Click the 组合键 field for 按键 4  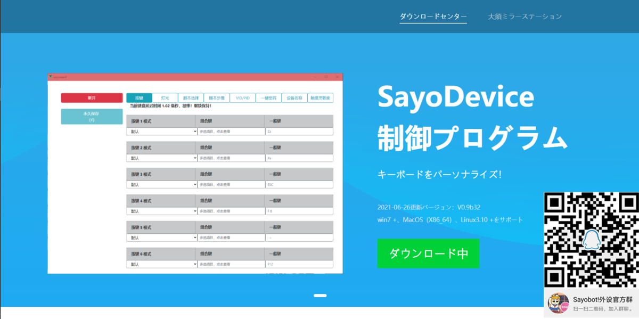(231, 211)
